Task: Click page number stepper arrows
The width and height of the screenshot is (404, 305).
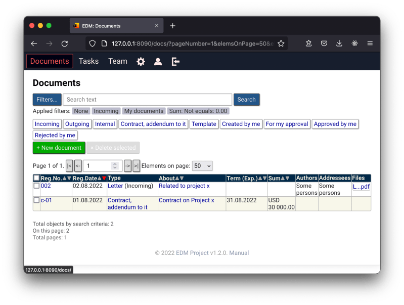Action: (115, 166)
